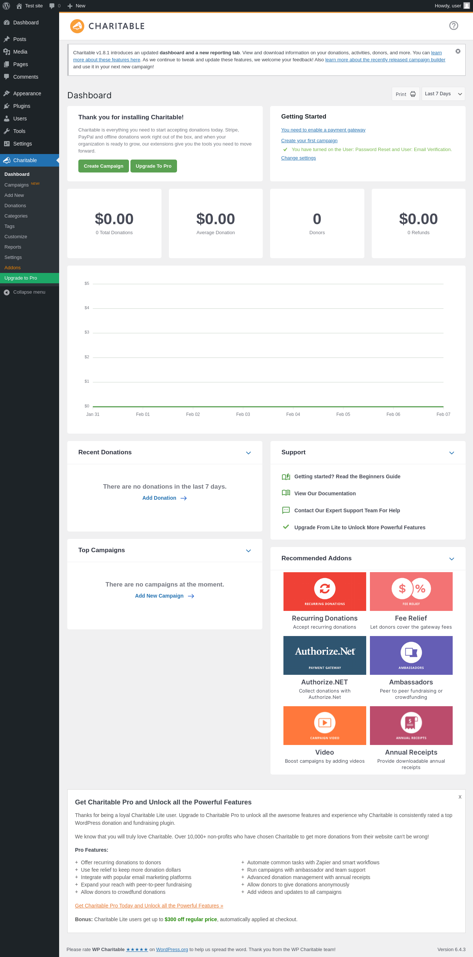
Task: Click the Campaign Video addon thumbnail
Action: [324, 725]
